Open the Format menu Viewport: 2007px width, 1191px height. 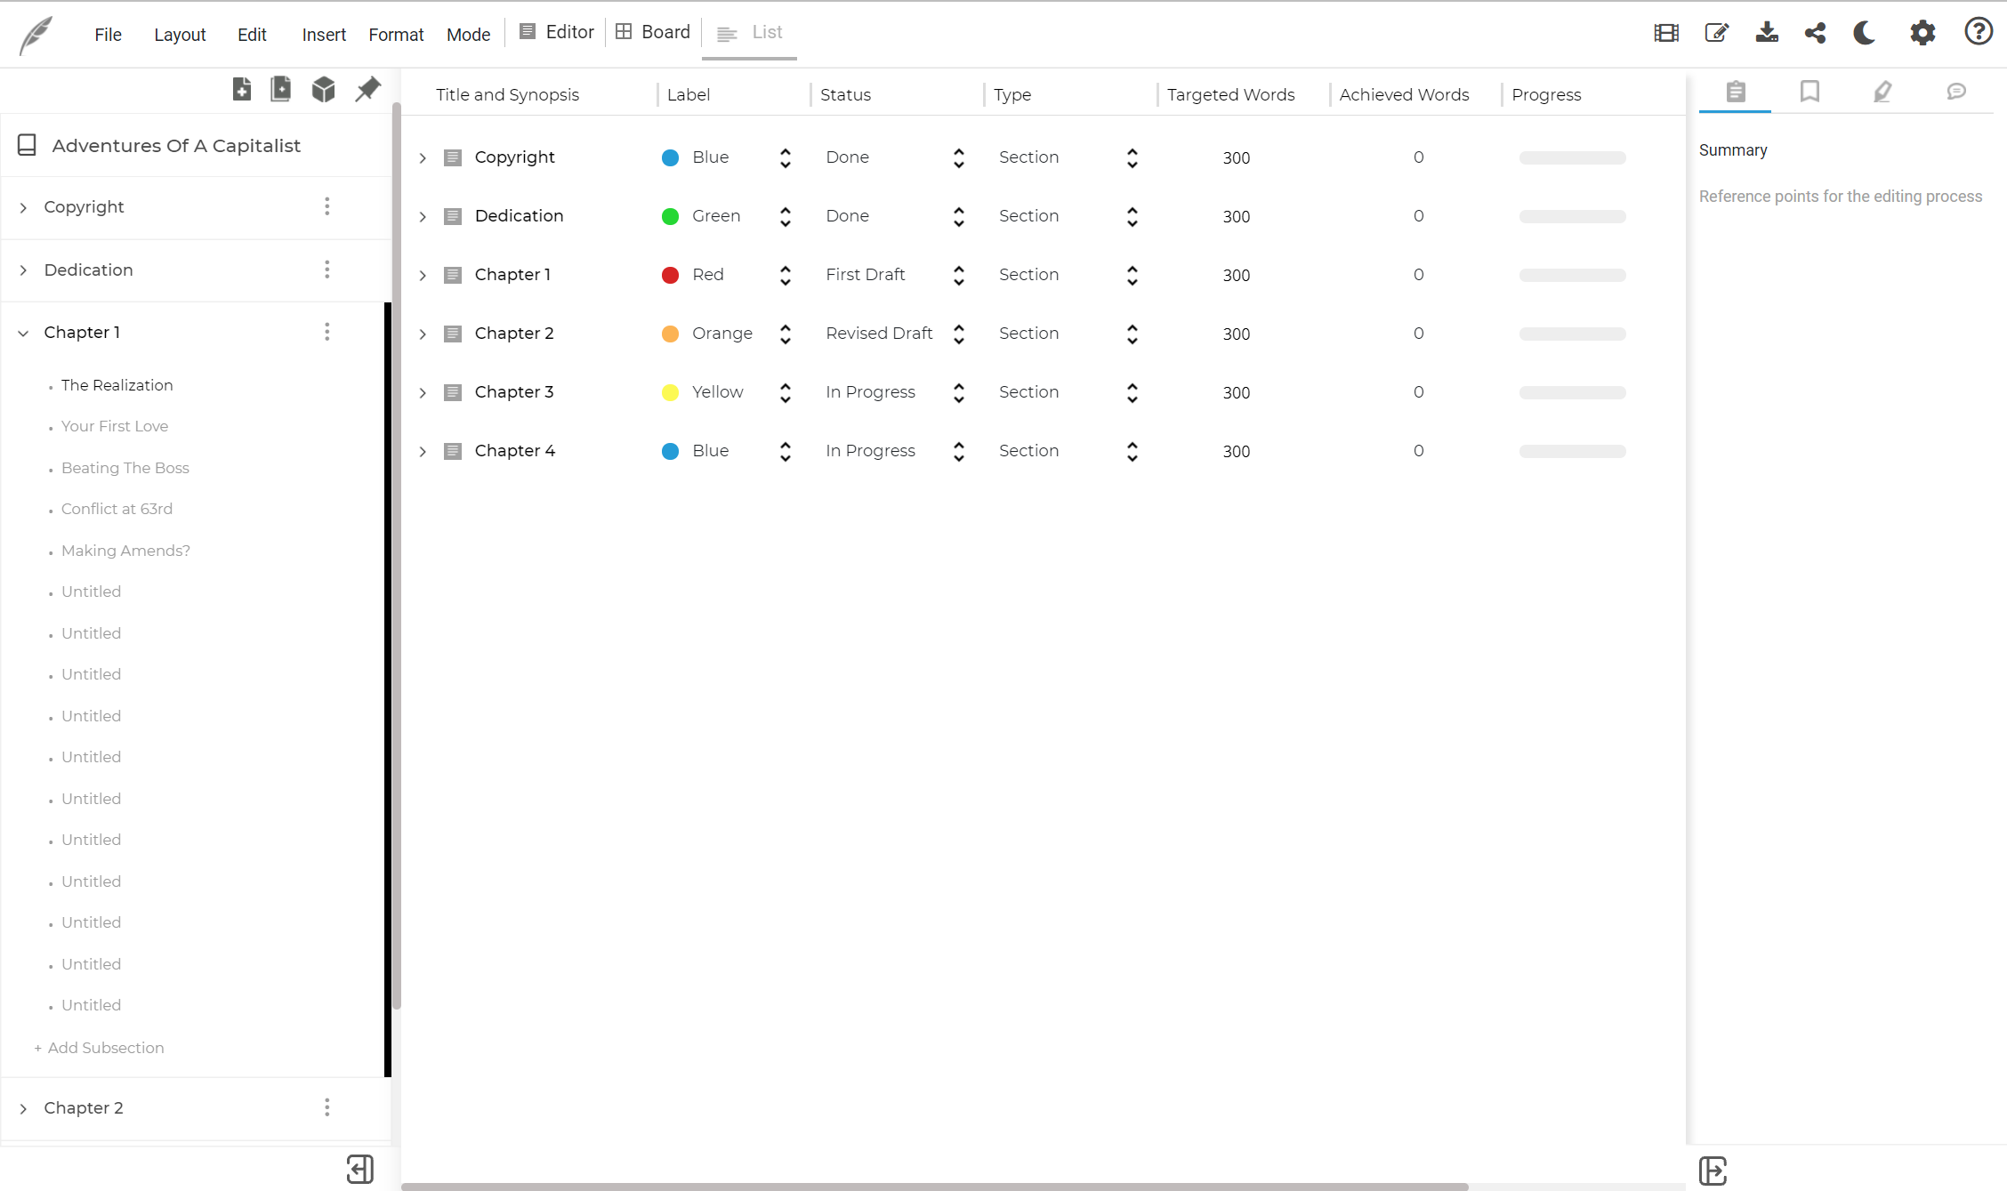coord(396,35)
